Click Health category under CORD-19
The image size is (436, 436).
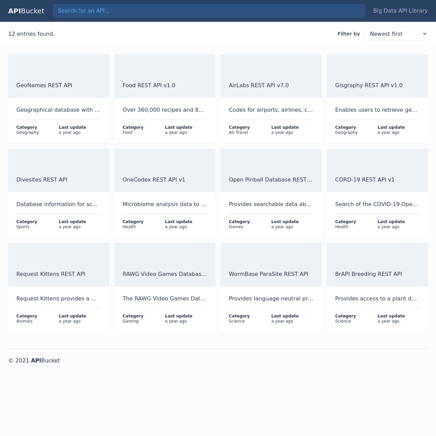point(342,227)
